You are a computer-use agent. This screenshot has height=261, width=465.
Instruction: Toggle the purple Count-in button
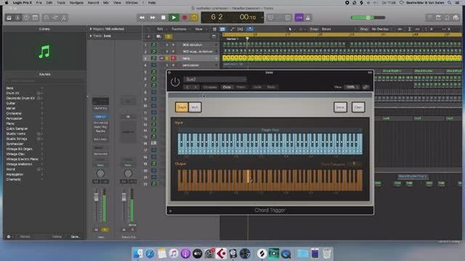coord(299,17)
